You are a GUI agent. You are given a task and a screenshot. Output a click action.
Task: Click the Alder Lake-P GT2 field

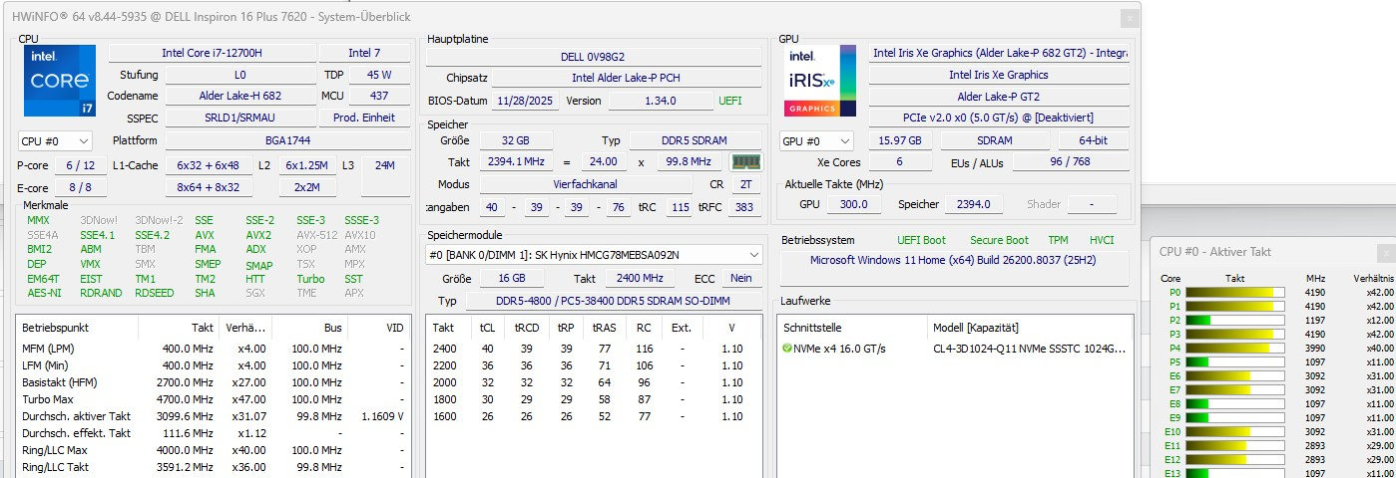click(999, 97)
